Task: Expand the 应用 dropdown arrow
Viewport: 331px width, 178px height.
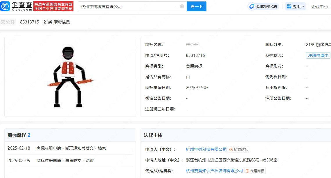Action: (303, 6)
